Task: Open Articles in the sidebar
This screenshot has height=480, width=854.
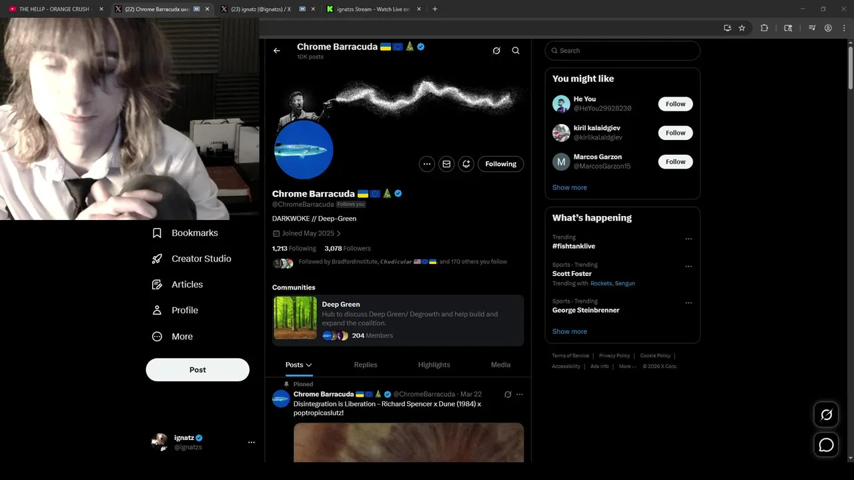Action: (178, 284)
